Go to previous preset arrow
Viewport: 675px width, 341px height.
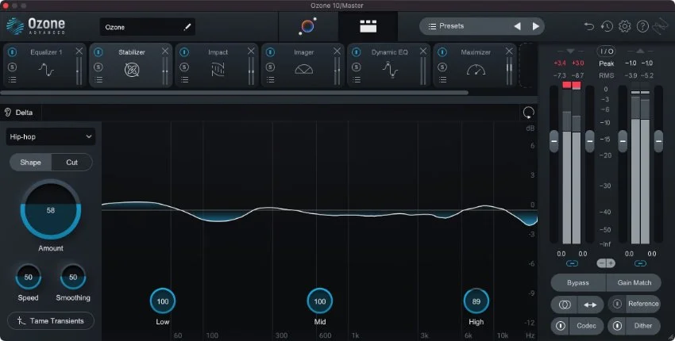point(518,26)
